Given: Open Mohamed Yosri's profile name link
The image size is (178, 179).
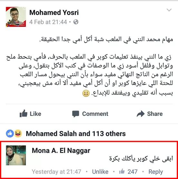Looking at the screenshot, I should tap(54, 13).
